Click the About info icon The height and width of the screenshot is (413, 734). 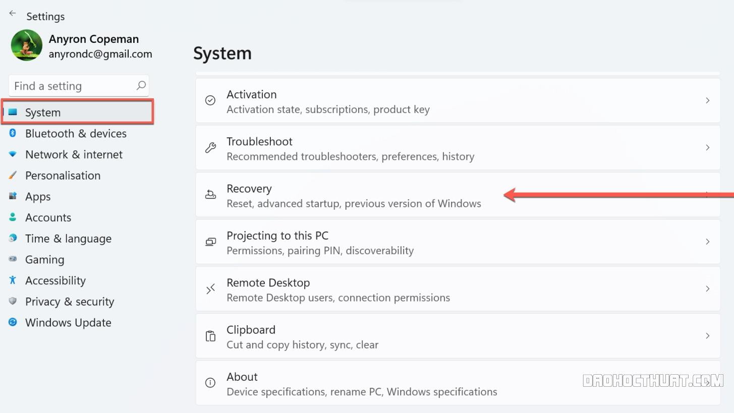[x=210, y=383]
